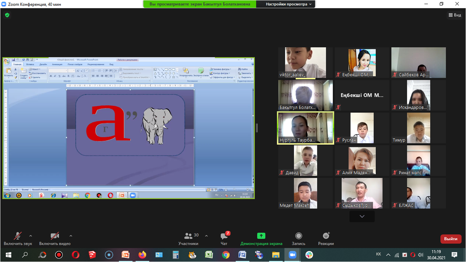
Task: Switch layout using the Вид menu
Action: tap(455, 15)
